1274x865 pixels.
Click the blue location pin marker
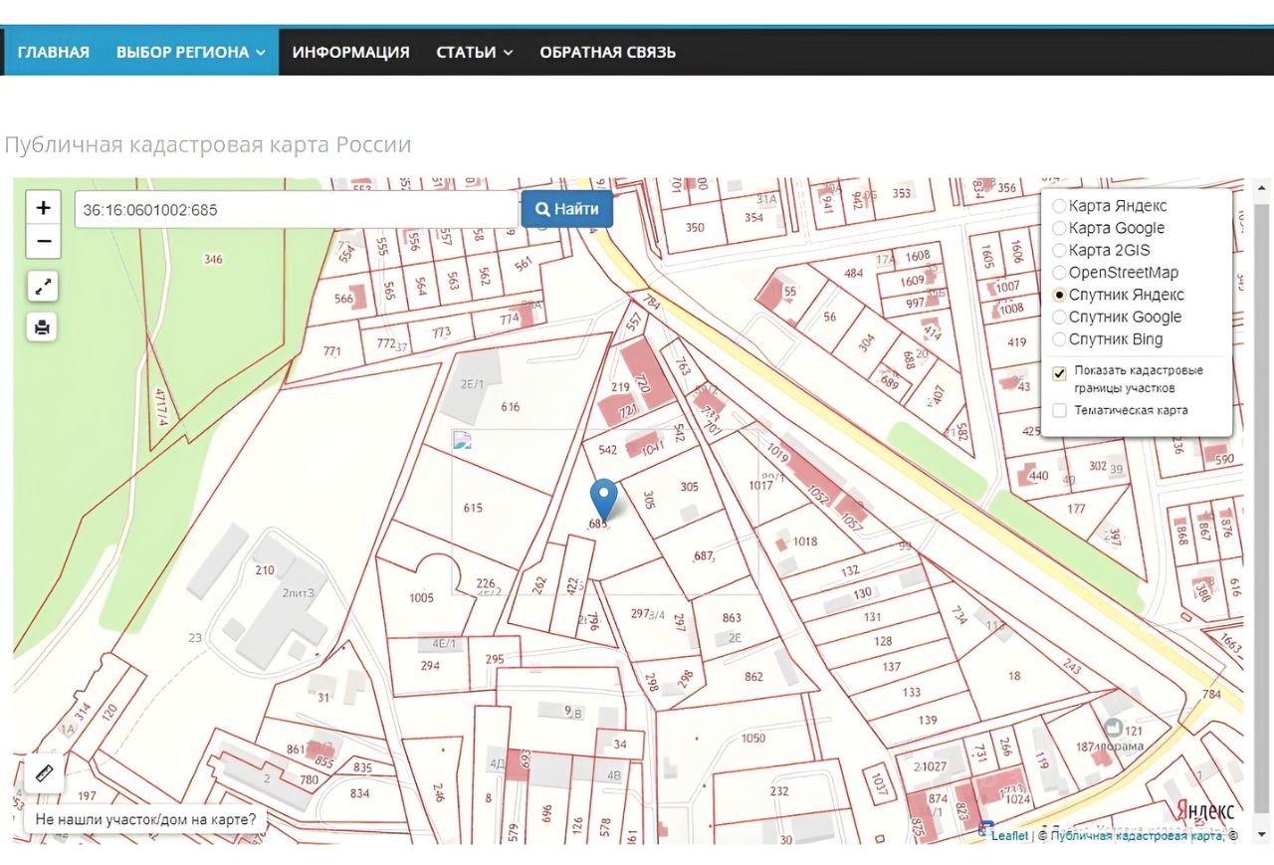pyautogui.click(x=603, y=499)
